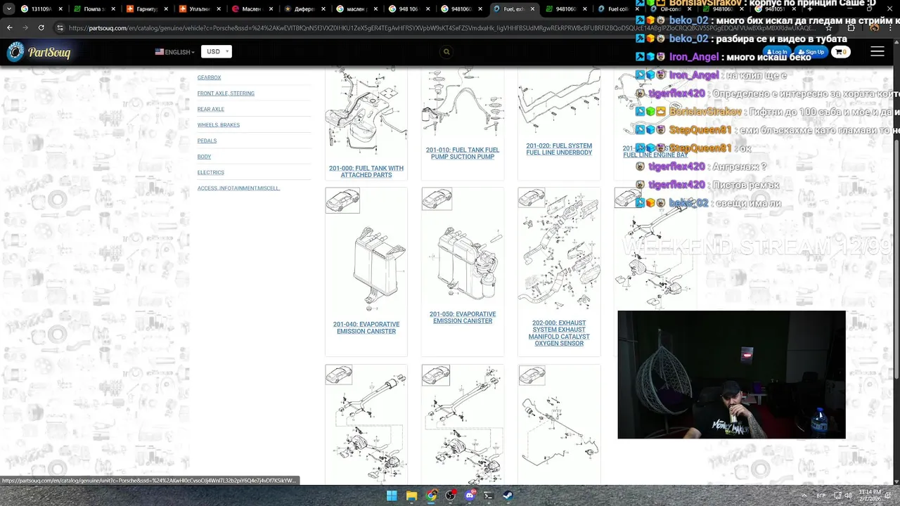Open the USD currency dropdown
This screenshot has width=900, height=506.
coord(217,51)
